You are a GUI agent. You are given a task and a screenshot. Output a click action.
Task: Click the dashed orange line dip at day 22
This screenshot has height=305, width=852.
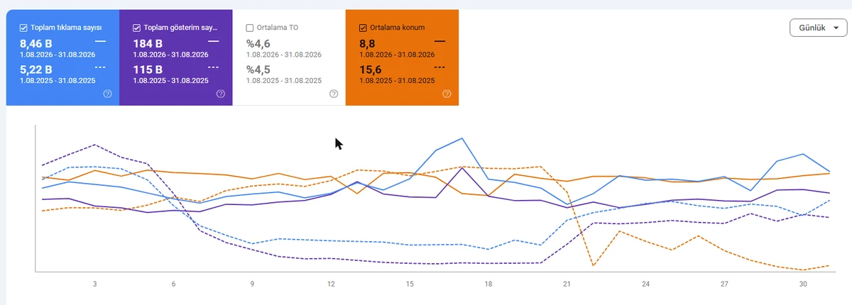point(593,266)
